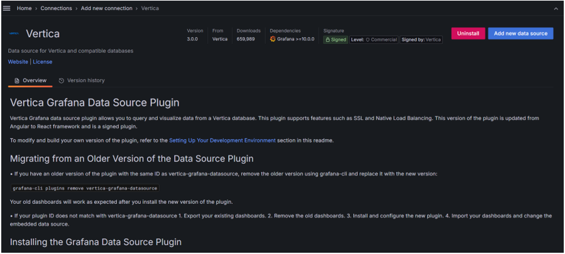The width and height of the screenshot is (565, 254).
Task: Switch to the Overview tab
Action: coord(30,80)
